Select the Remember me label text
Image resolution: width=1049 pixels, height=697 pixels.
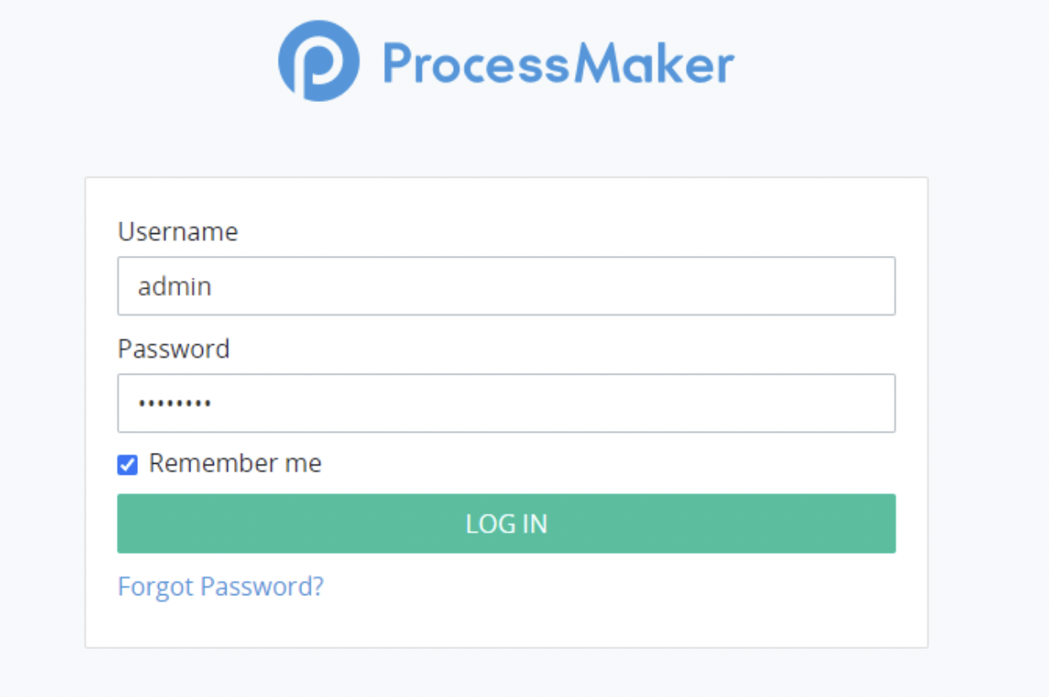coord(235,463)
